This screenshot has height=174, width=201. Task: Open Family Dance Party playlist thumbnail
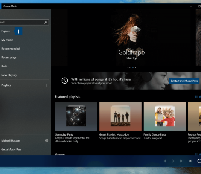click(165, 116)
